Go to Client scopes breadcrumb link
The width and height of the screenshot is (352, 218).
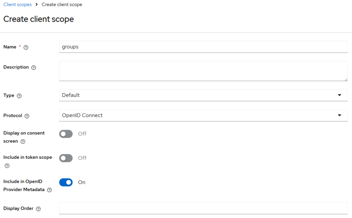18,5
